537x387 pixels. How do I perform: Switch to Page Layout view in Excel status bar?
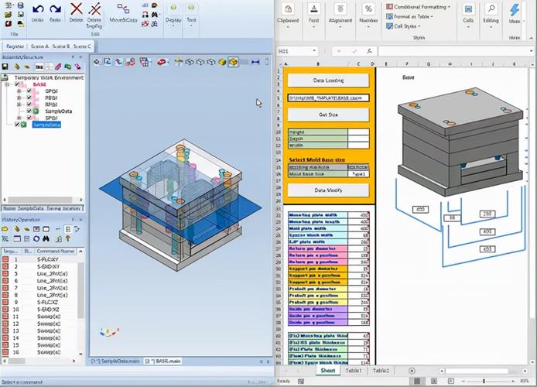433,381
